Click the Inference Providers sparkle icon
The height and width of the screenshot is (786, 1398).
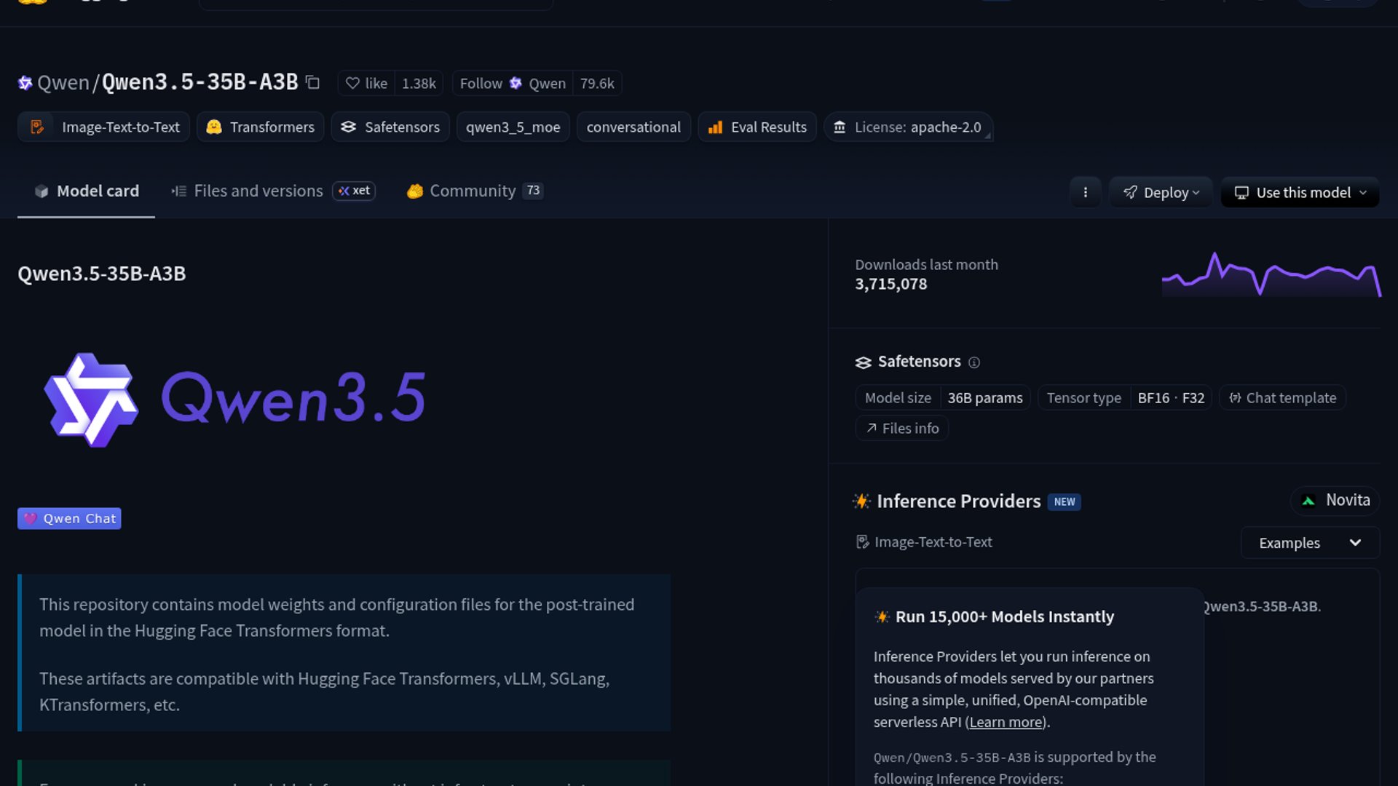coord(862,501)
